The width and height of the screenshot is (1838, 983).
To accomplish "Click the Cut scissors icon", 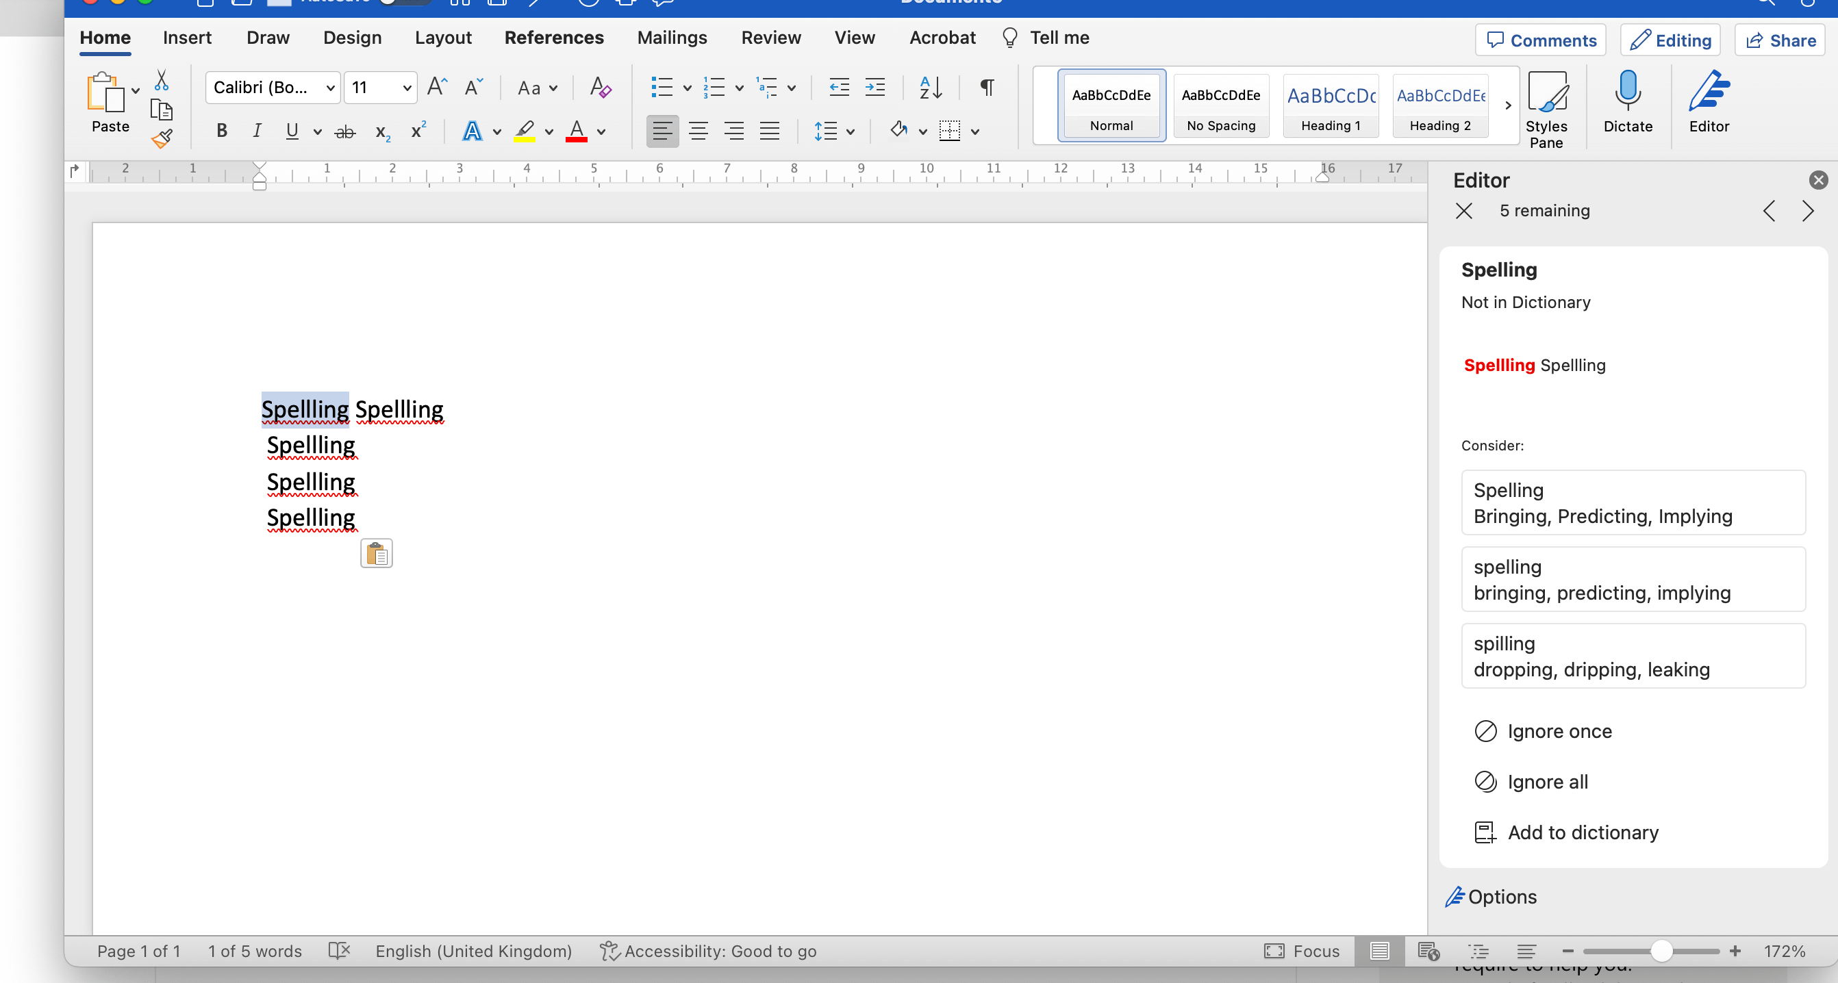I will tap(162, 81).
